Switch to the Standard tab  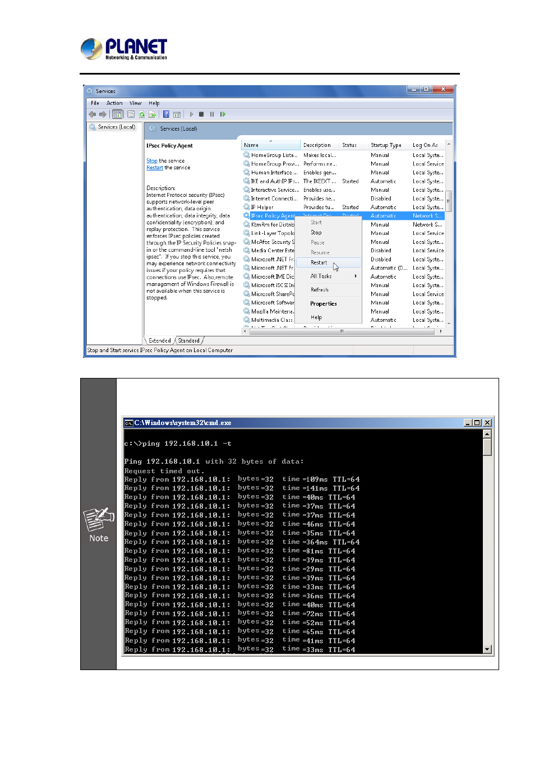pos(189,341)
